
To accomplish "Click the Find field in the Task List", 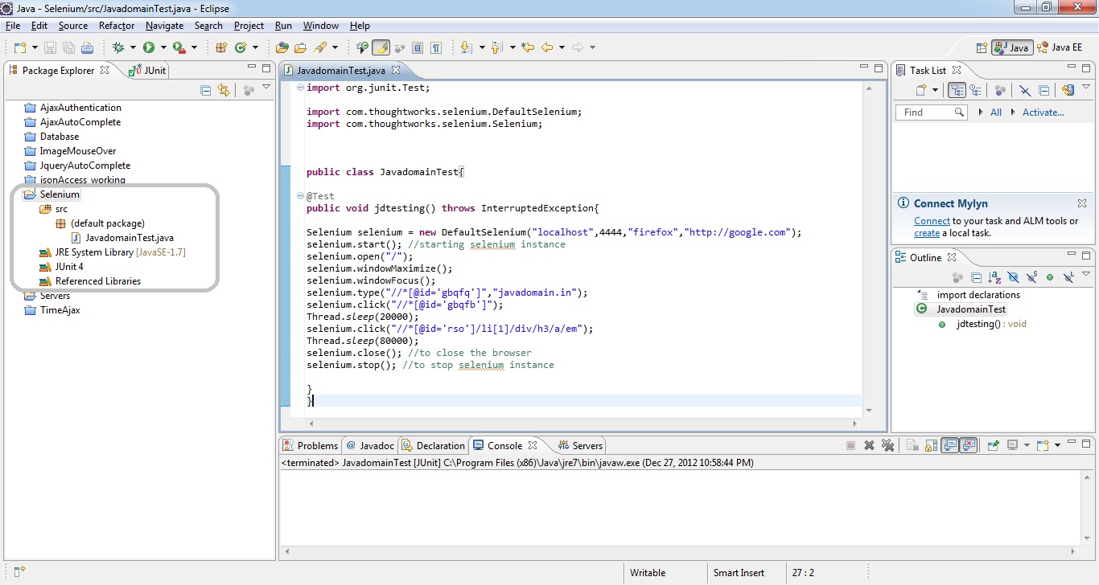I will [925, 112].
